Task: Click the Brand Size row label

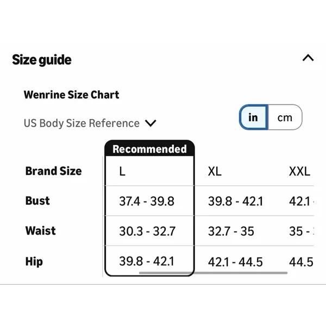Action: 53,171
